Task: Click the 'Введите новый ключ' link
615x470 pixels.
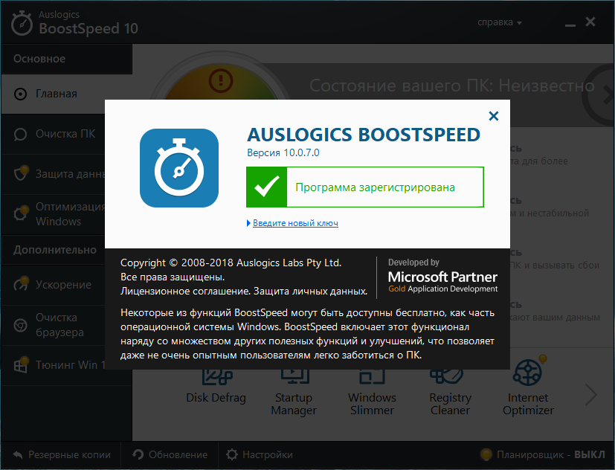Action: tap(295, 223)
